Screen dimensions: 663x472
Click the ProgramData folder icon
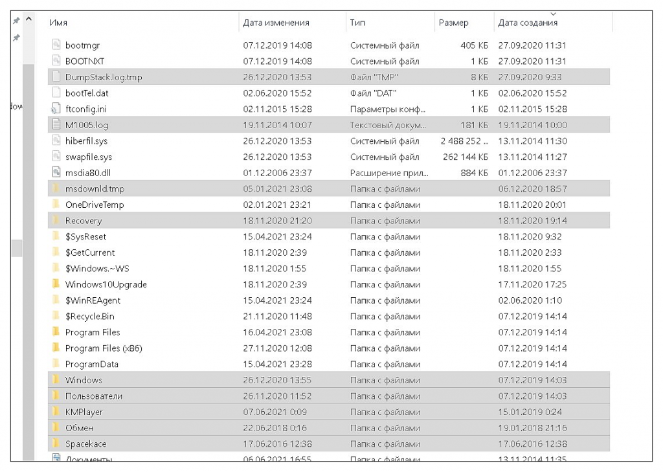[56, 363]
